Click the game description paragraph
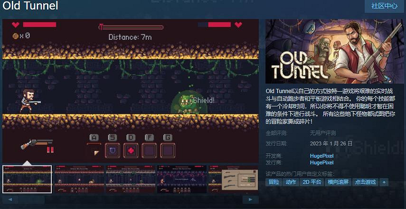This screenshot has height=209, width=406. (330, 106)
